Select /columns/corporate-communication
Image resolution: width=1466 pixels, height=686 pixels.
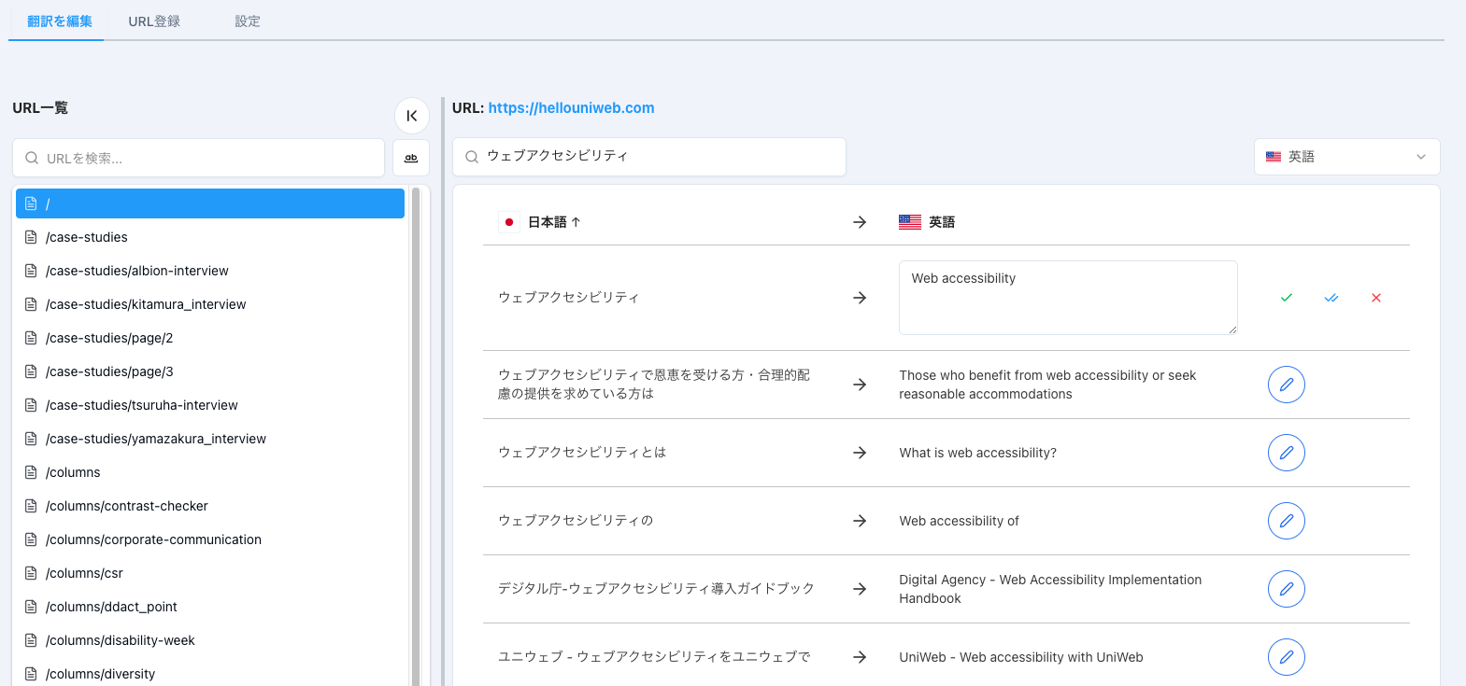click(x=210, y=539)
